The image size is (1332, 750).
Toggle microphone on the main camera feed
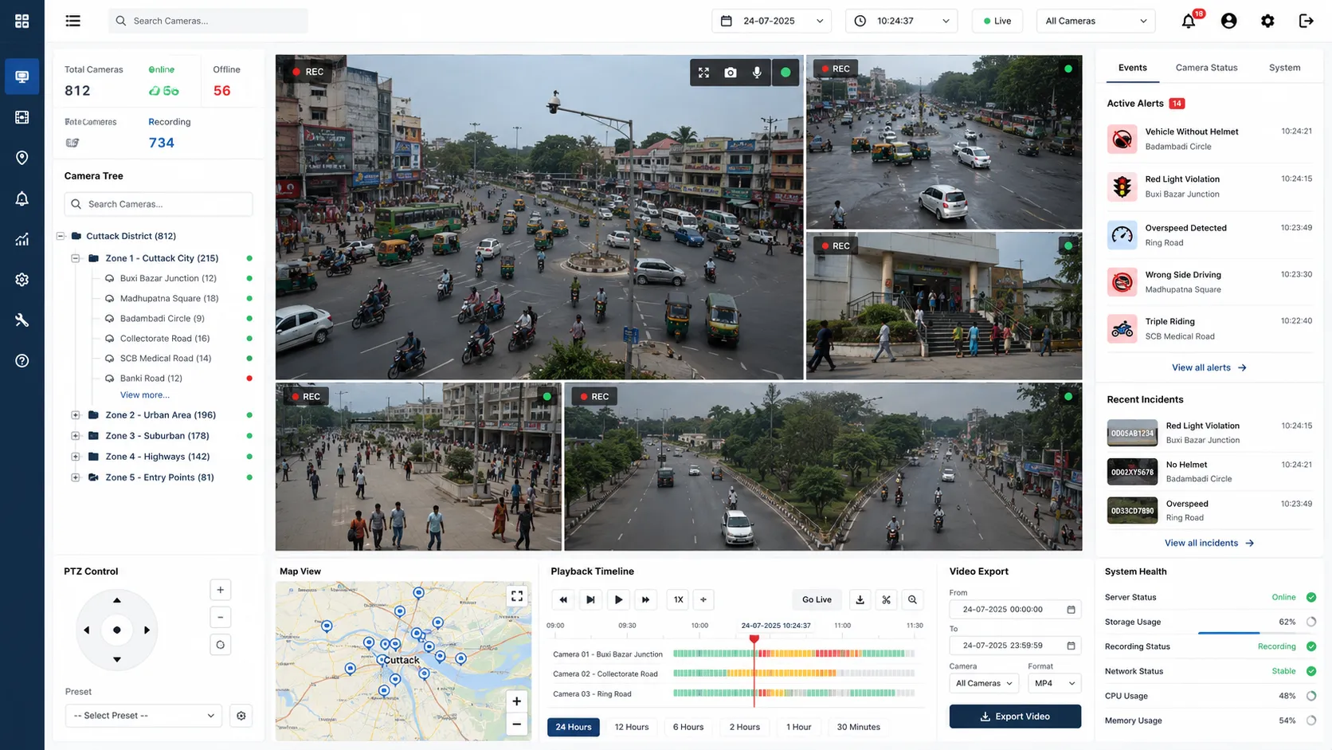(x=757, y=73)
